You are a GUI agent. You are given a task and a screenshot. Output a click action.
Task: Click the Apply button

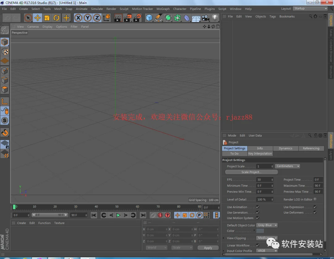208,248
